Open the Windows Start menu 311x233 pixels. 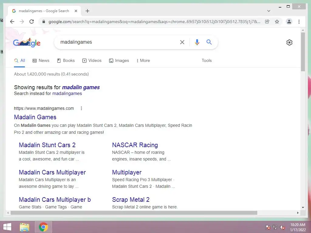click(7, 227)
